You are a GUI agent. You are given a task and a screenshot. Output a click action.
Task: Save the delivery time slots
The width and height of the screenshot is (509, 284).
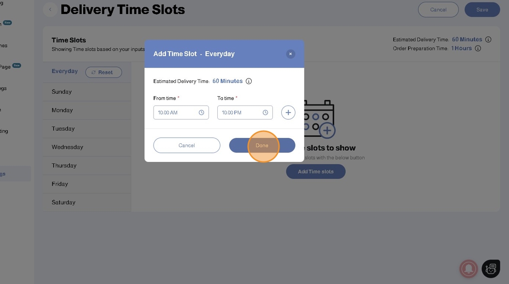tap(482, 10)
